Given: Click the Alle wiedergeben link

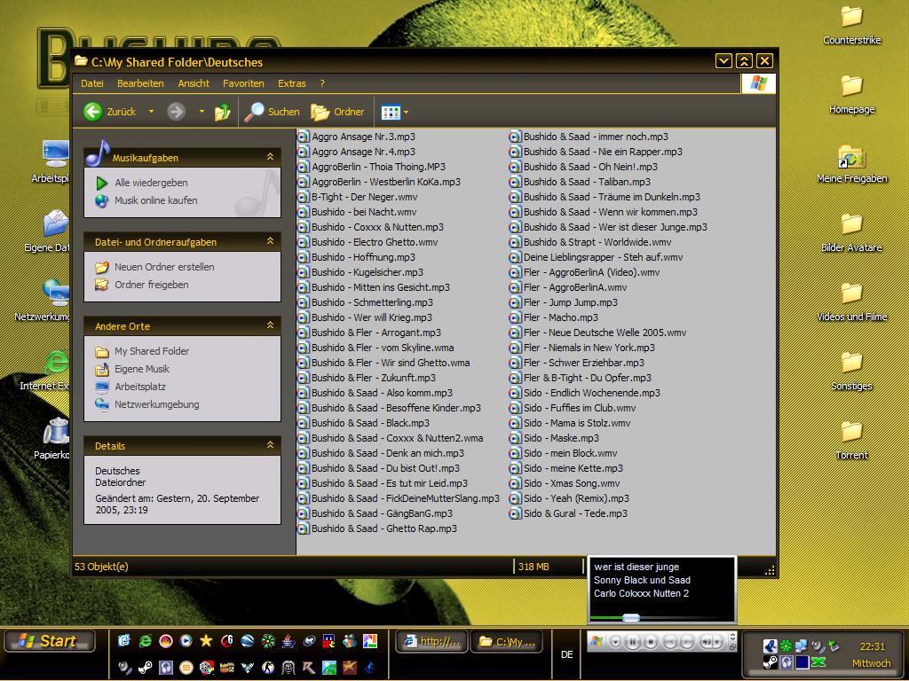Looking at the screenshot, I should click(151, 183).
